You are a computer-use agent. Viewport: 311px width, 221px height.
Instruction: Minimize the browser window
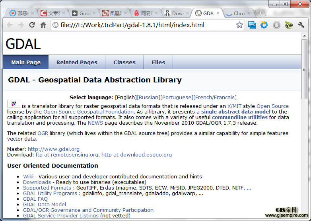(274, 4)
